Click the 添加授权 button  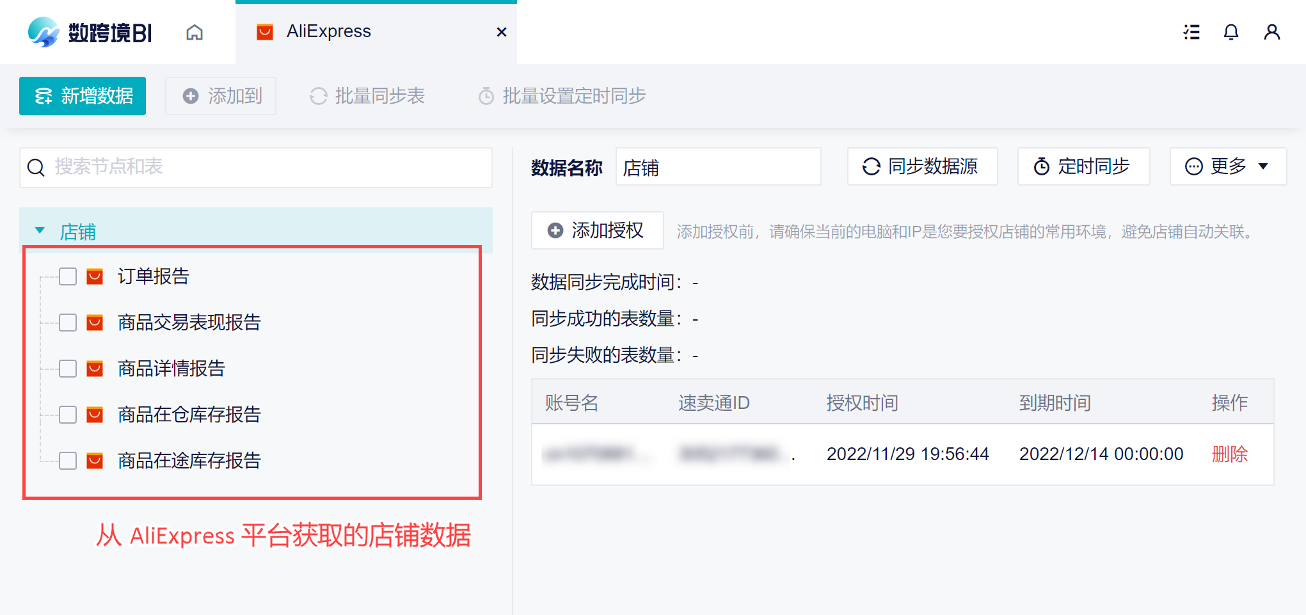(x=597, y=230)
